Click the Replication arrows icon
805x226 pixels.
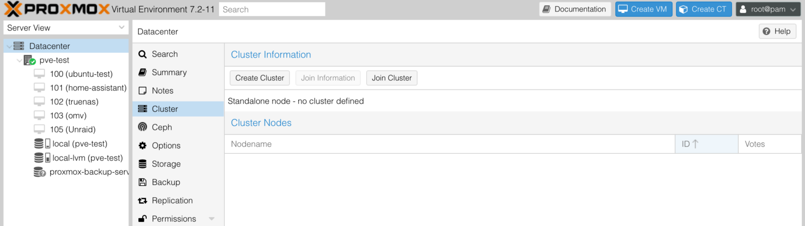143,200
